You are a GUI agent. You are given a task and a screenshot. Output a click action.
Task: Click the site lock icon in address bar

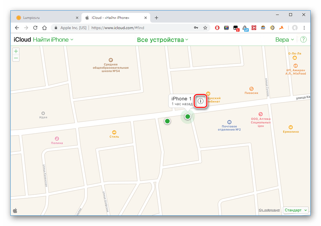(56, 28)
